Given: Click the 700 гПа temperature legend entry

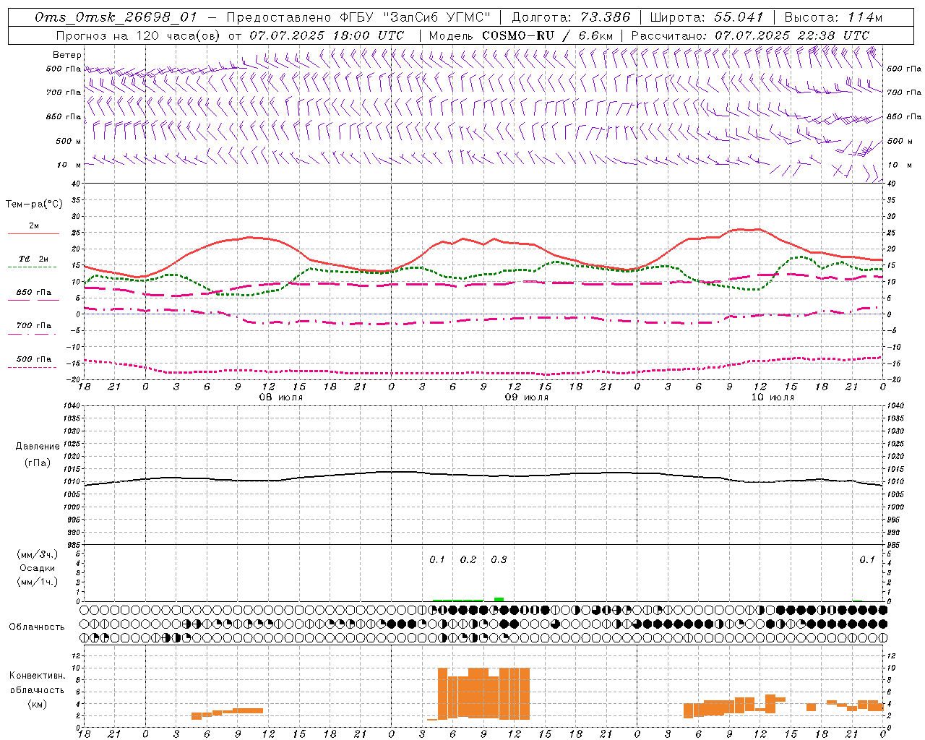Looking at the screenshot, I should (x=34, y=326).
